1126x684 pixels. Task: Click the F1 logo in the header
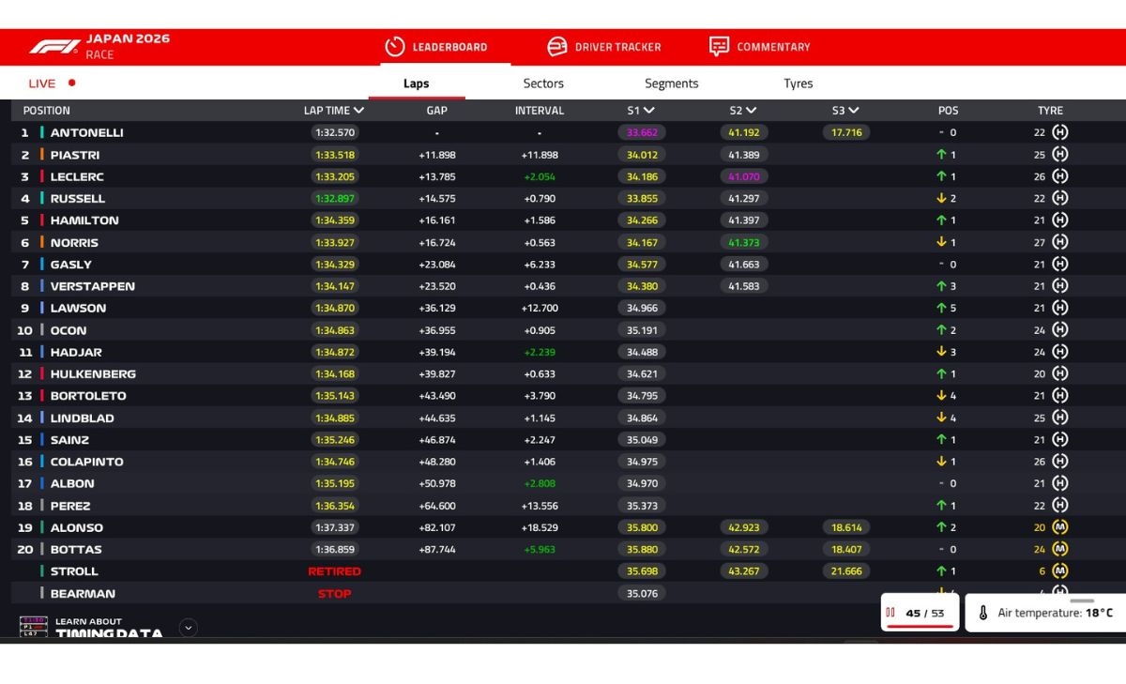tap(54, 47)
